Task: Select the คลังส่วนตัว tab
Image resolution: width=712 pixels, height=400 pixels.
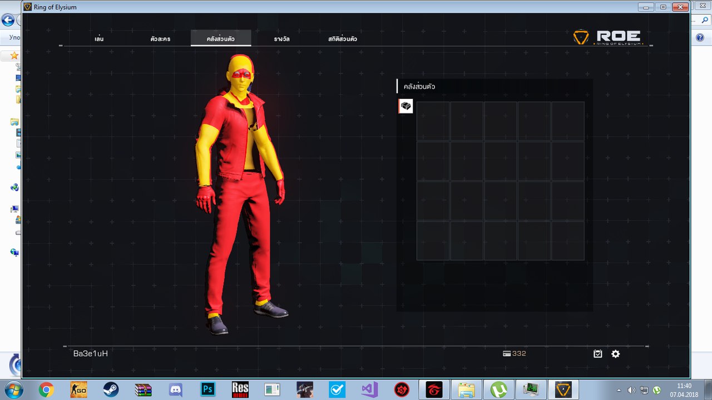Action: click(221, 39)
